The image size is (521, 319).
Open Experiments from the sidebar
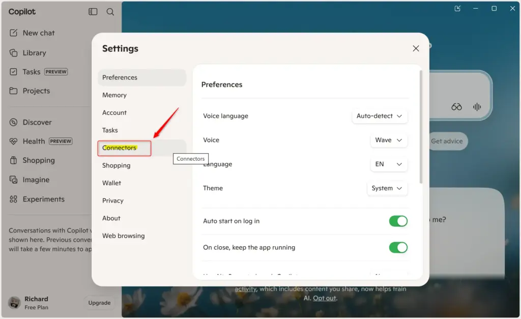coord(44,199)
